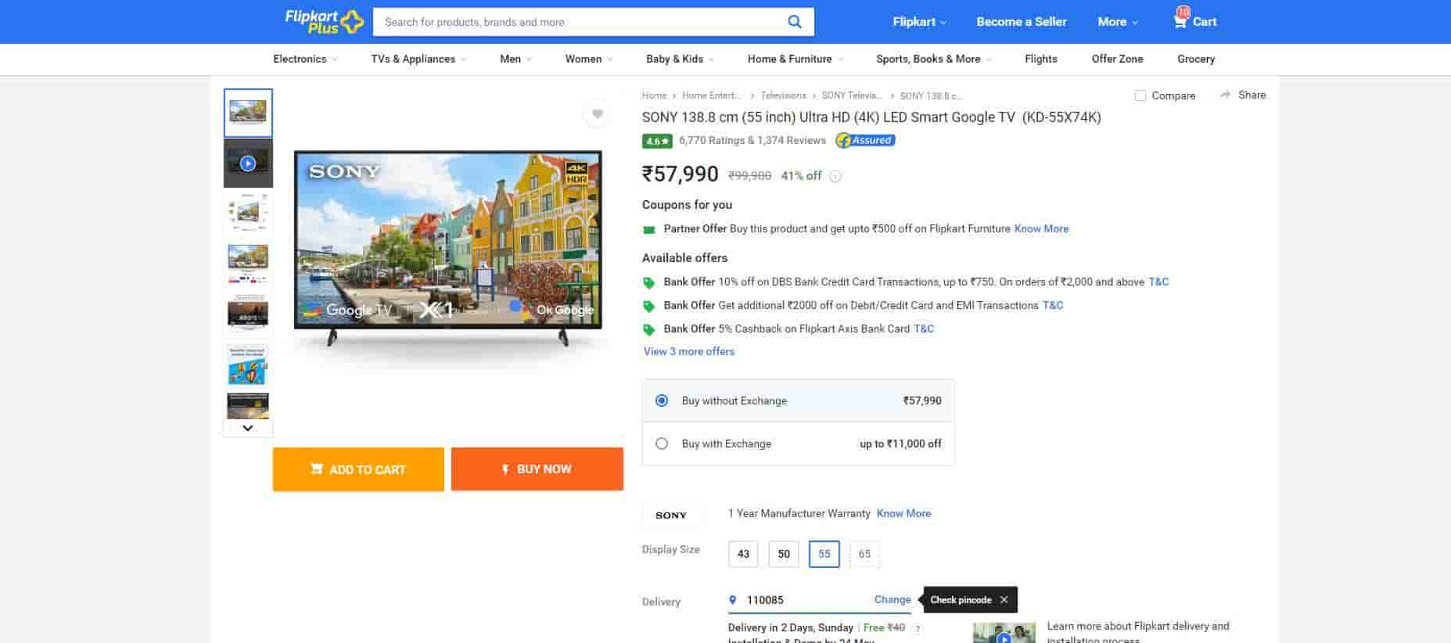This screenshot has width=1451, height=643.
Task: Select Buy without Exchange option
Action: click(662, 401)
